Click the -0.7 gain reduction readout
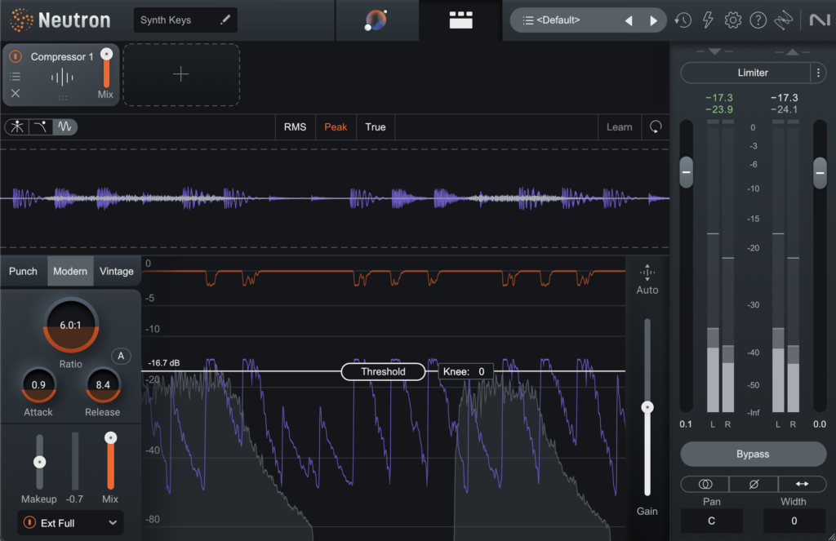The image size is (836, 541). point(74,499)
